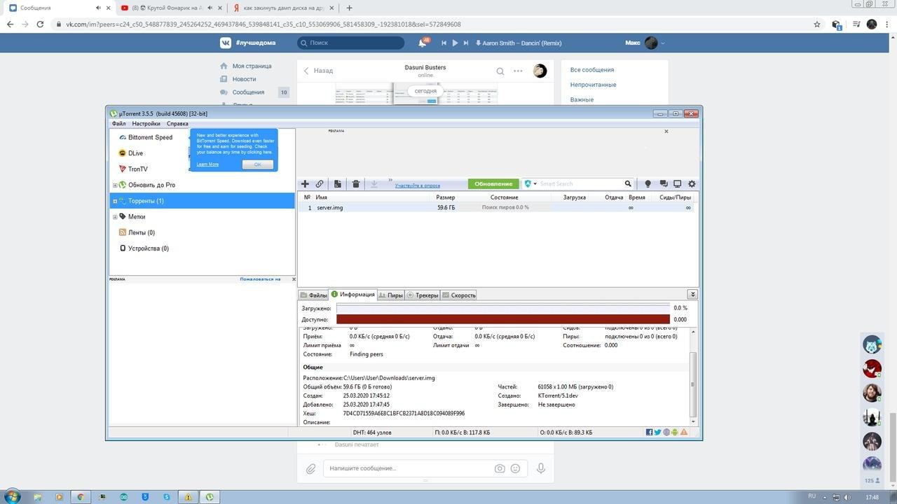Click OK in BitTorrent Speed popup
The height and width of the screenshot is (504, 897).
[x=257, y=164]
